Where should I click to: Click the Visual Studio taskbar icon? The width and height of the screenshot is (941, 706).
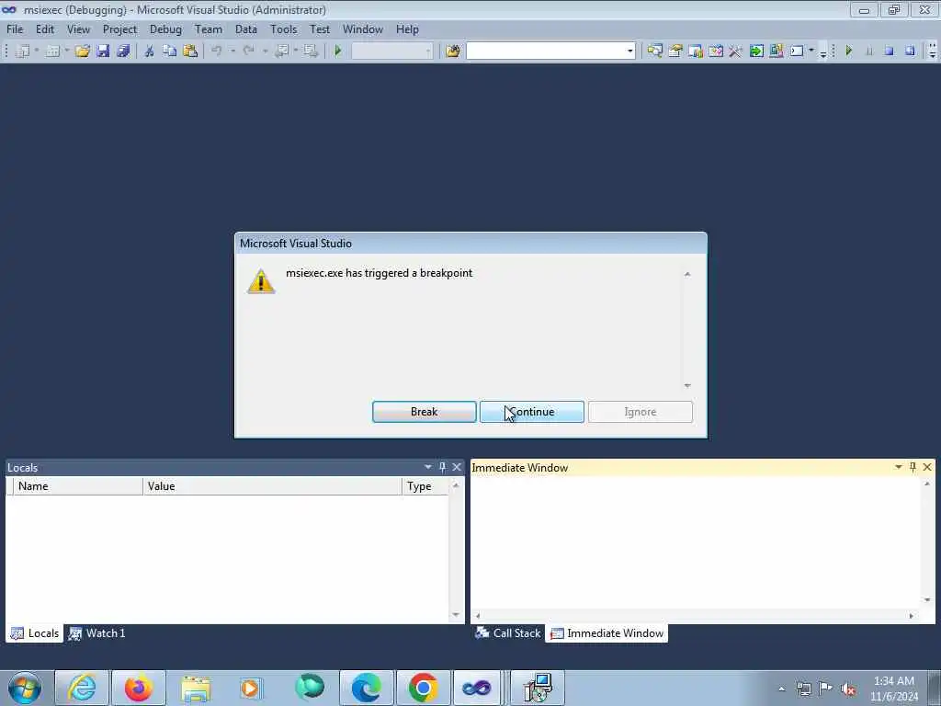[x=477, y=688]
